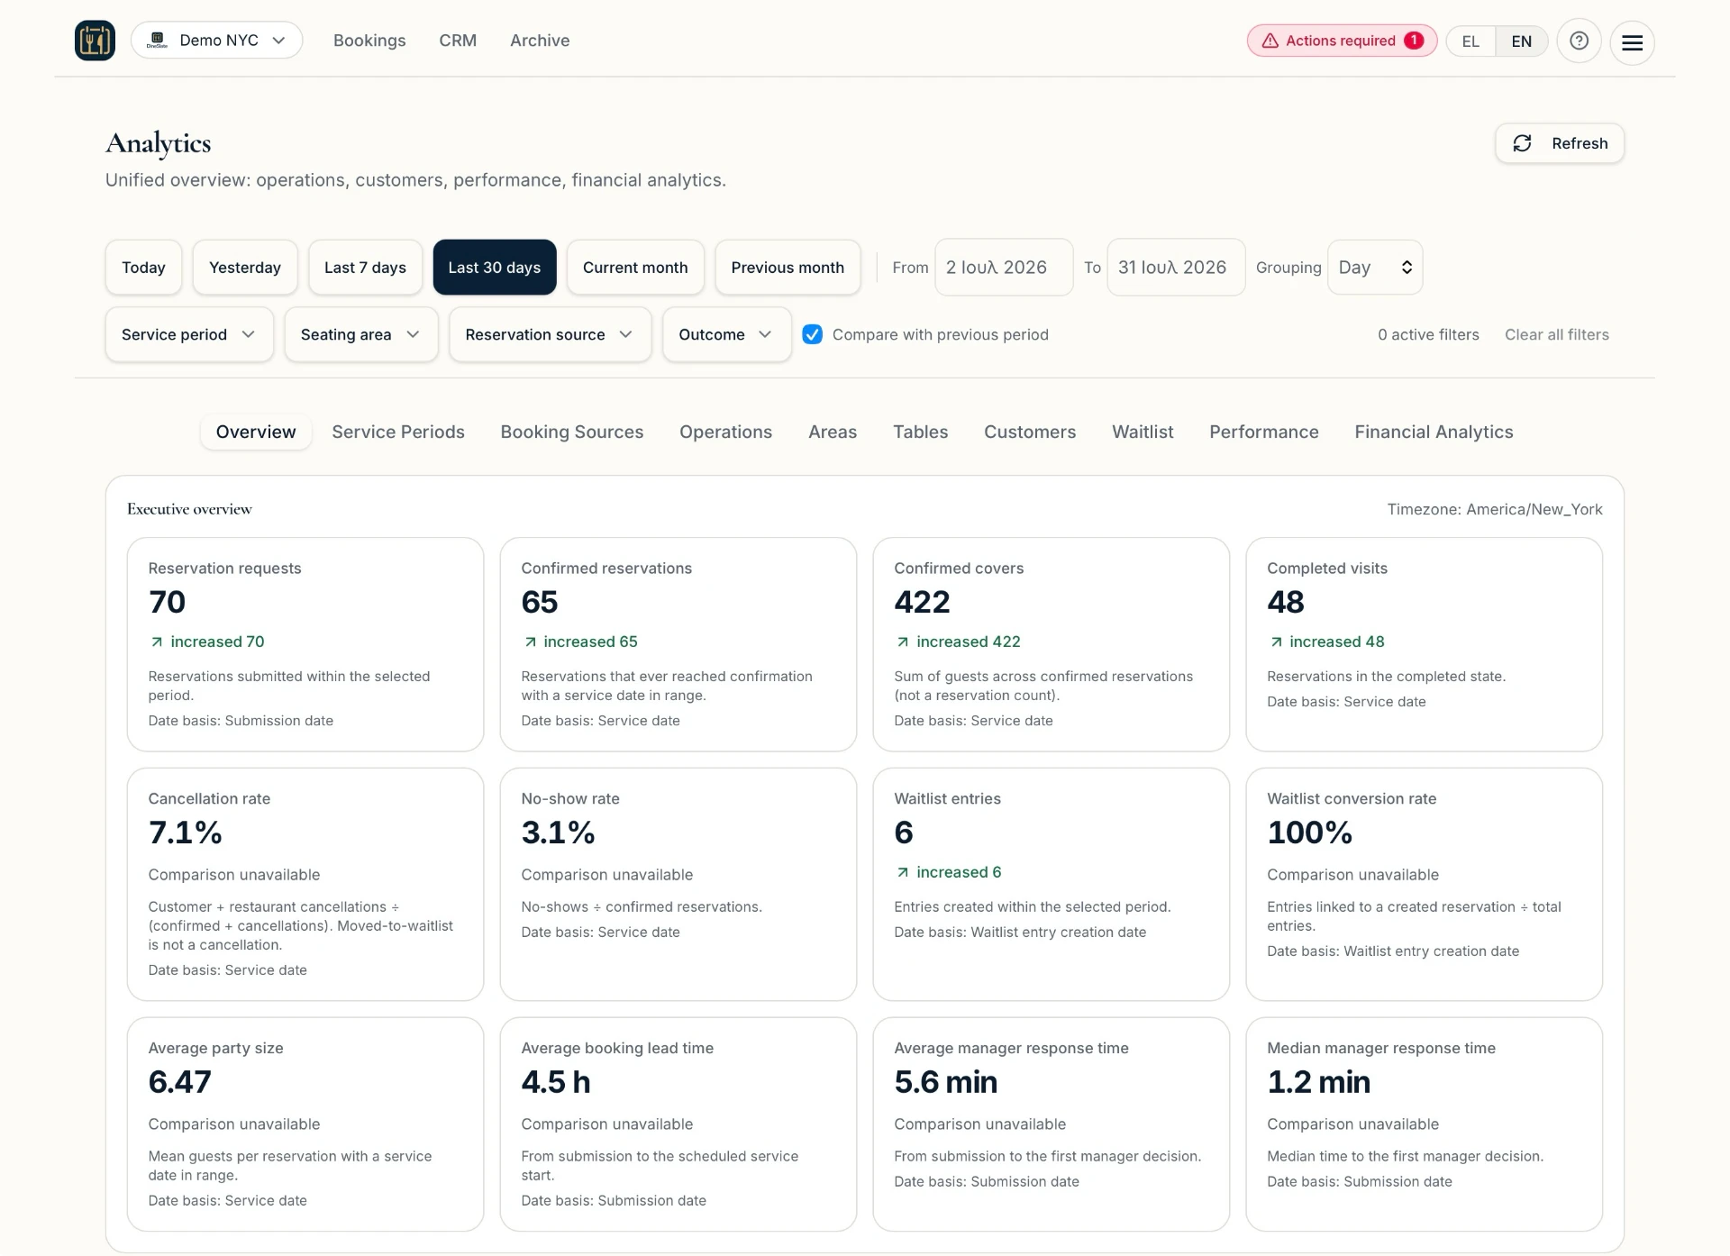The height and width of the screenshot is (1256, 1730).
Task: Go to Bookings in the top navigation
Action: click(x=369, y=41)
